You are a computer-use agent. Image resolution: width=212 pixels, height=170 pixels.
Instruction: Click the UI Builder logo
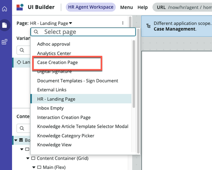20,7
